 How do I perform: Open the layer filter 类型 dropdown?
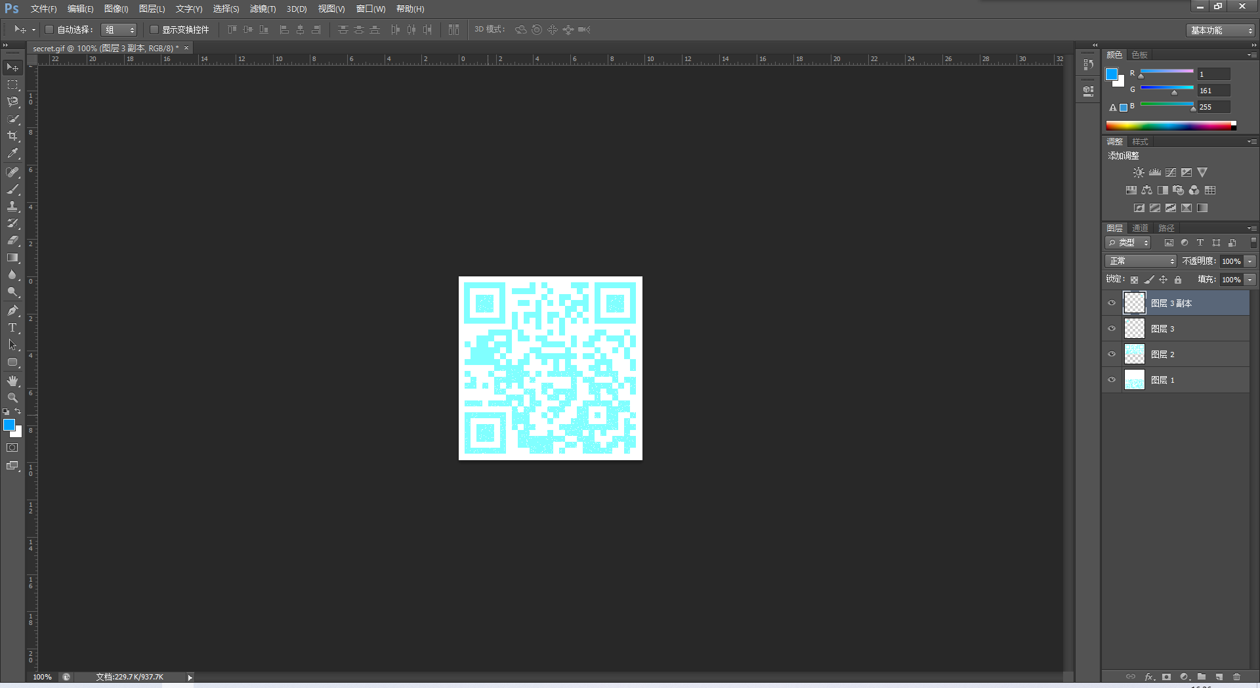[x=1128, y=243]
